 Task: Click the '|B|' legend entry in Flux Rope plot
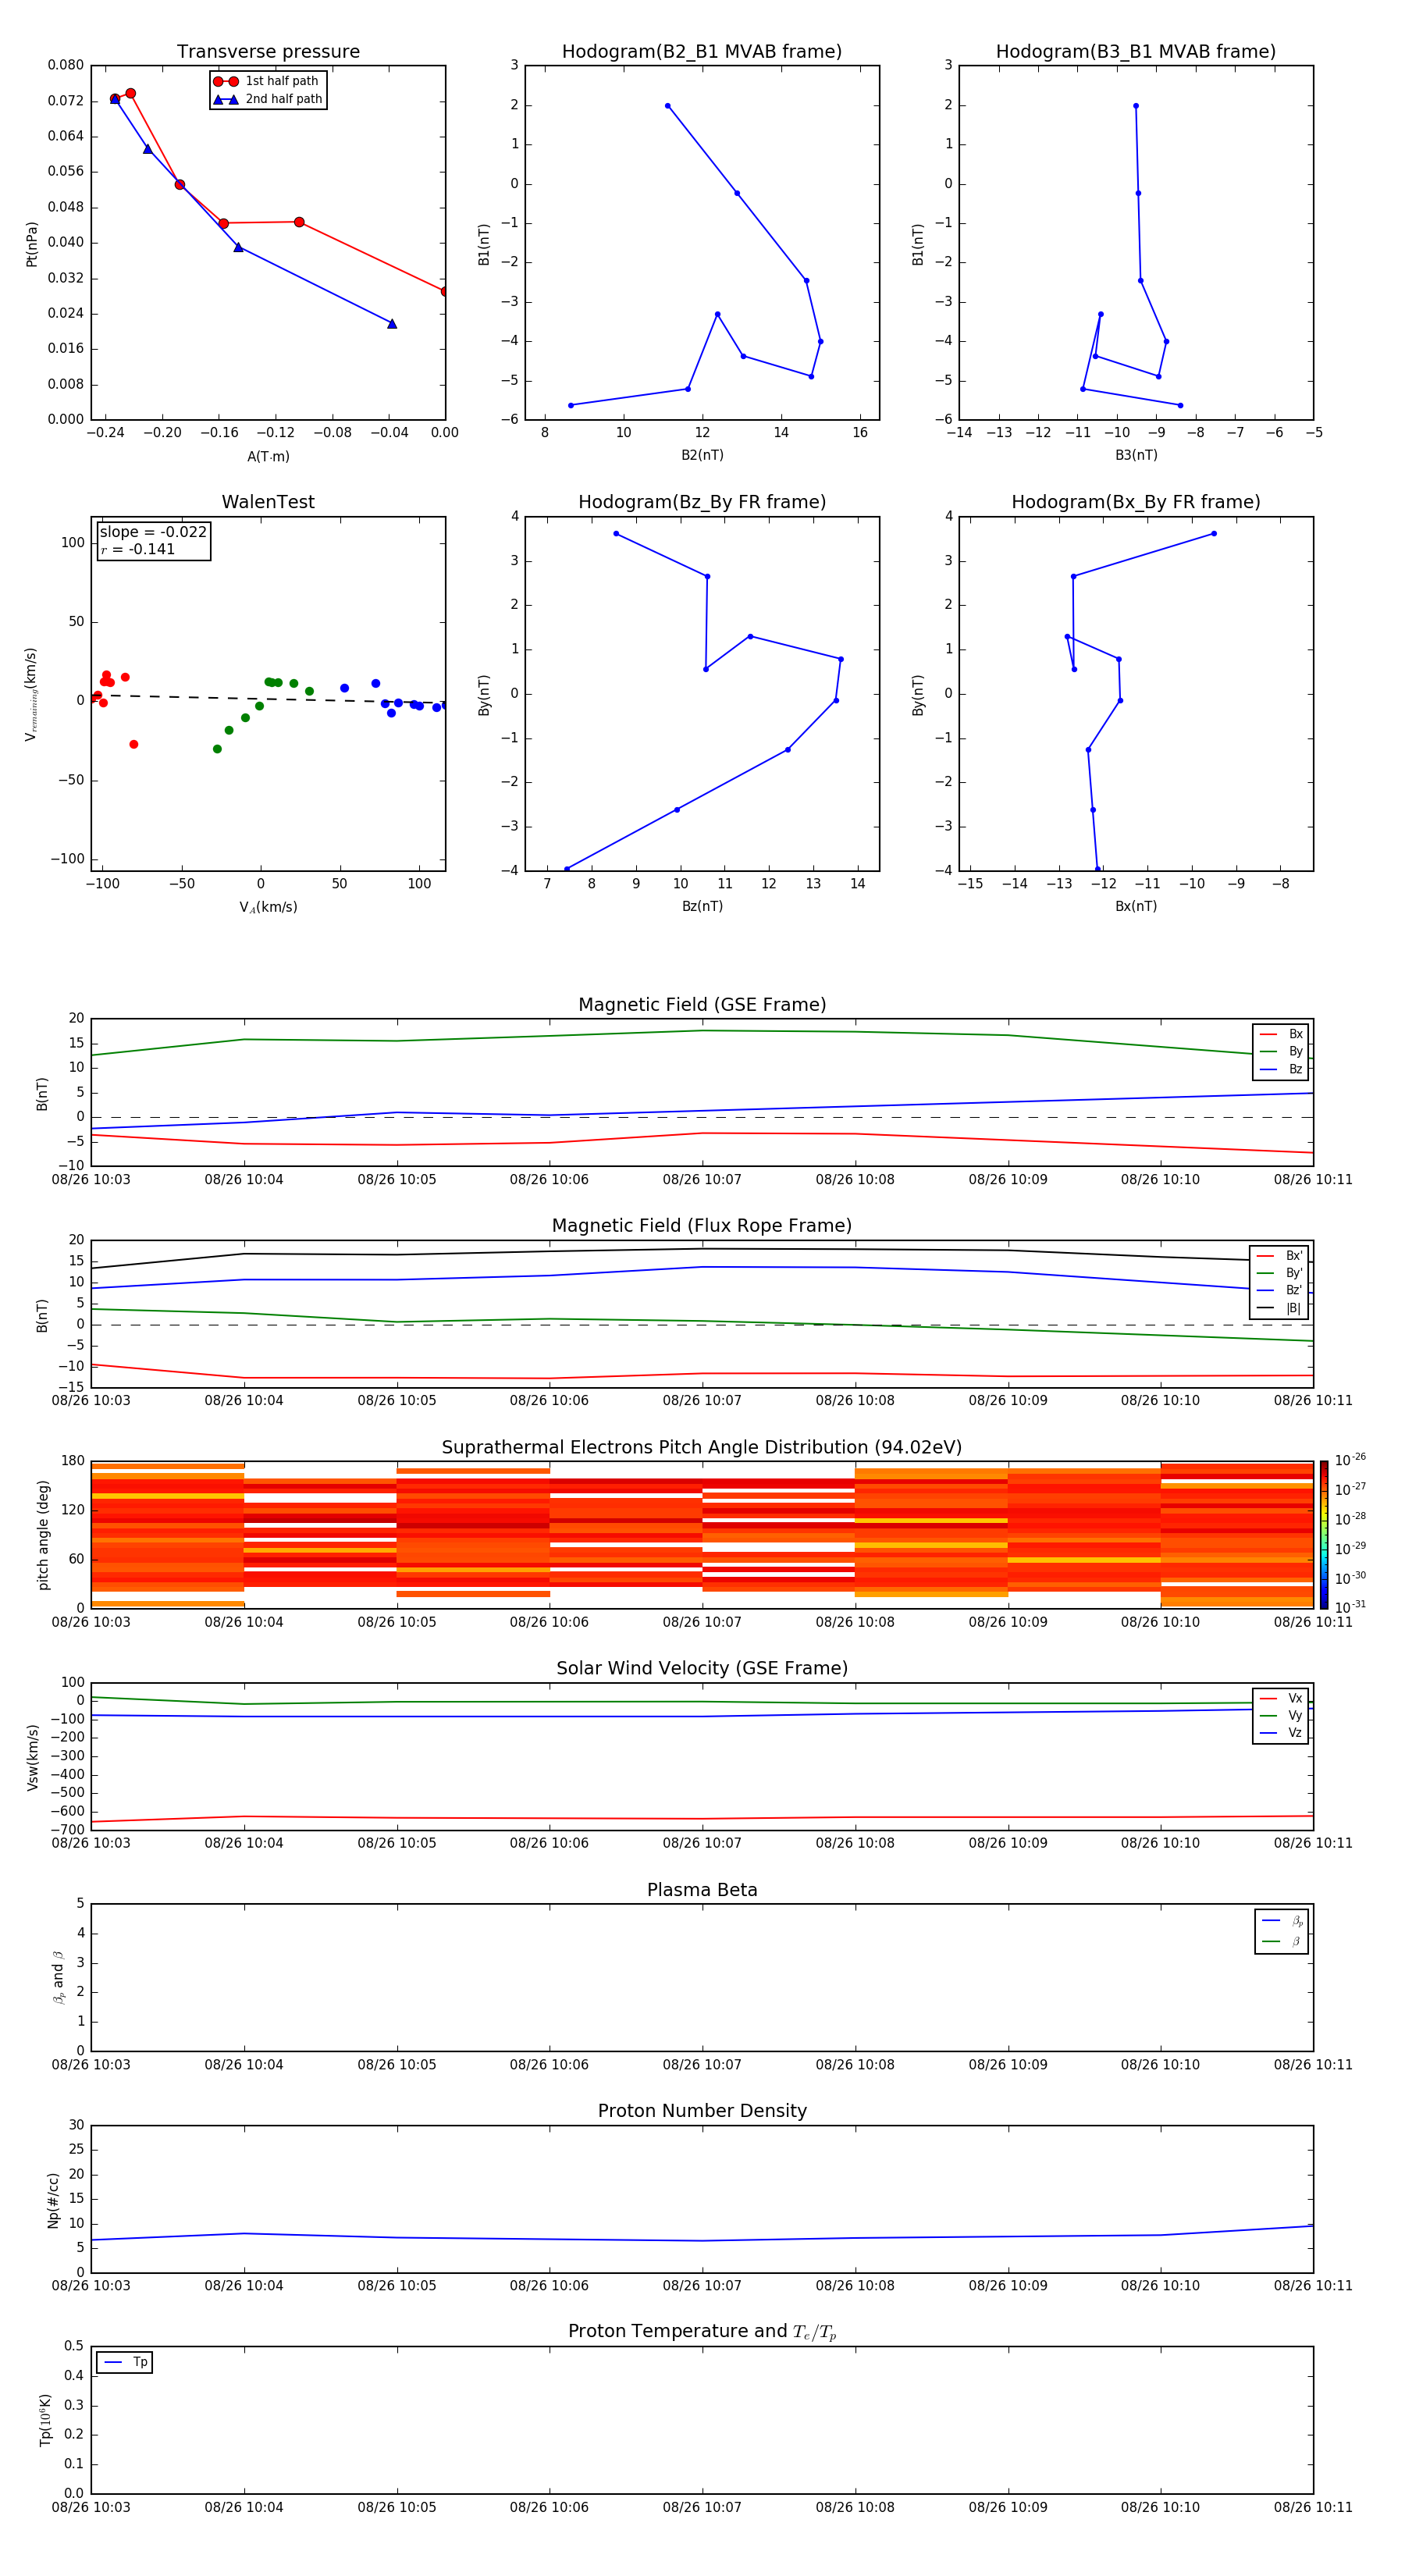(1279, 1308)
